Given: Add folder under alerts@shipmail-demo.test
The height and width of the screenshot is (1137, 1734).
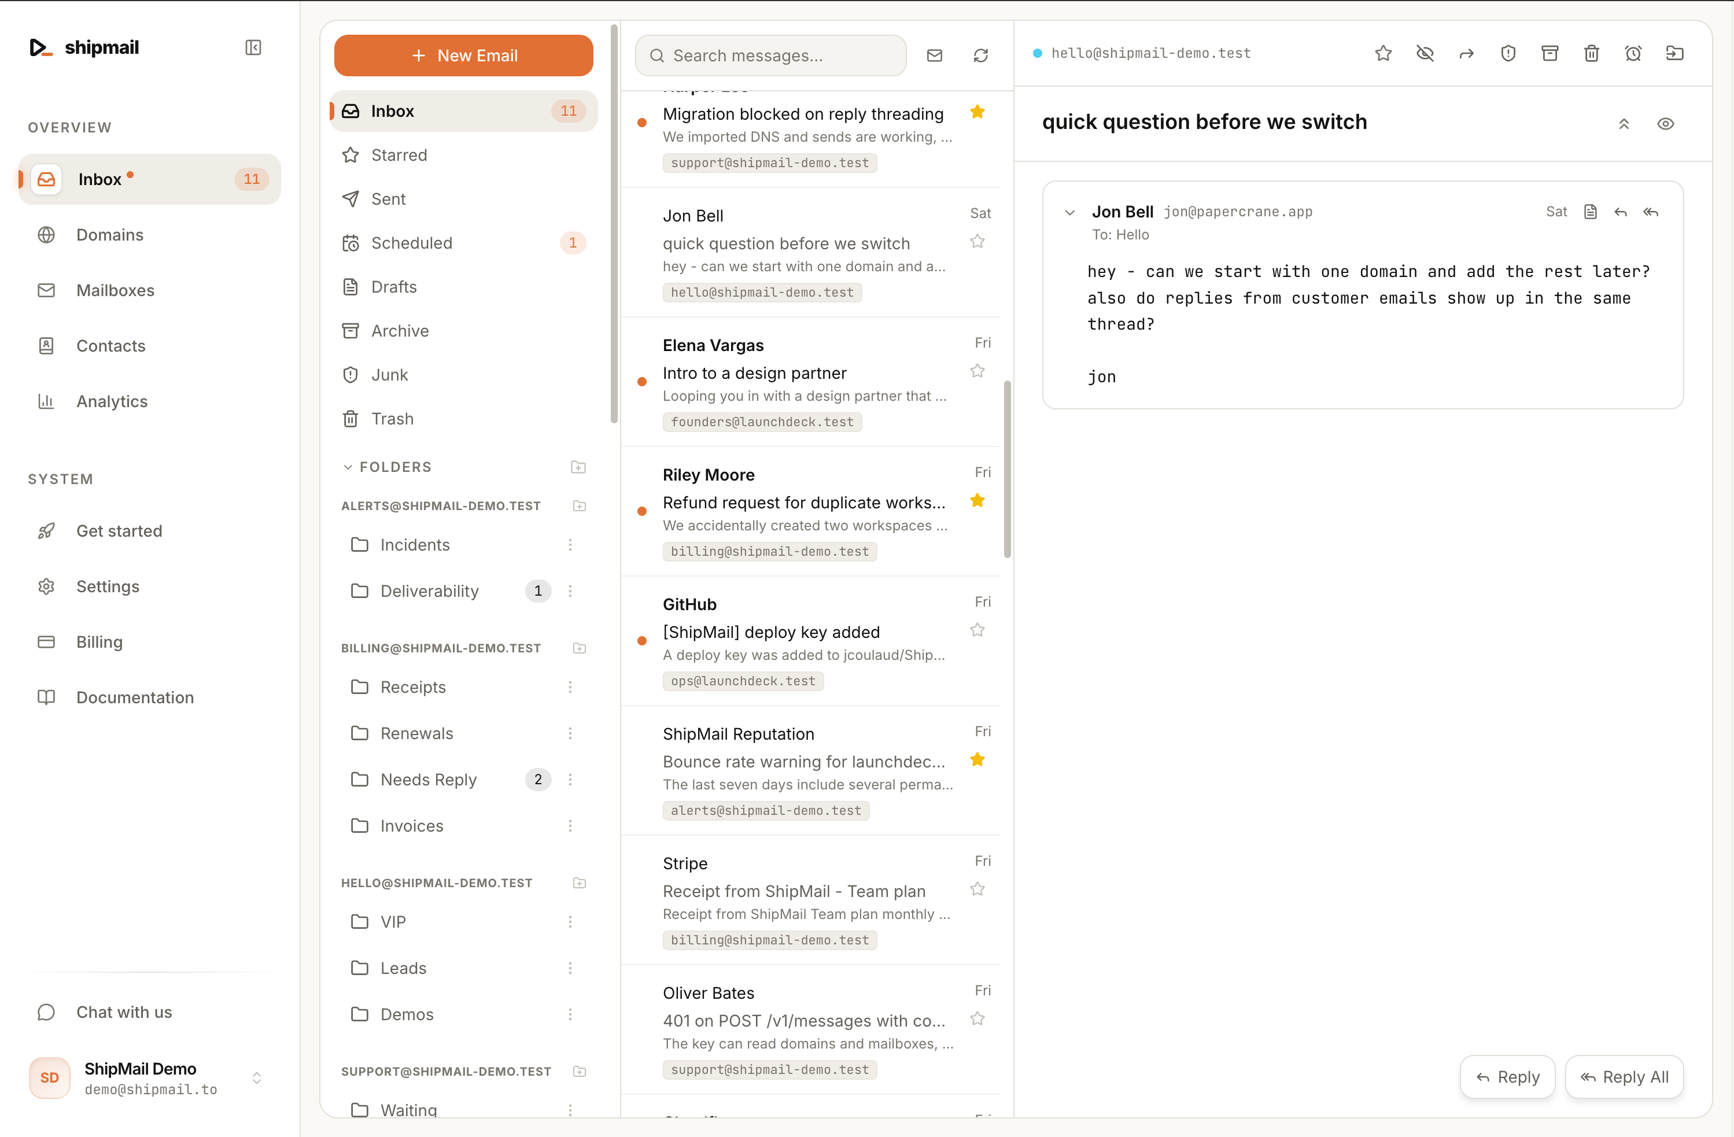Looking at the screenshot, I should pyautogui.click(x=579, y=505).
